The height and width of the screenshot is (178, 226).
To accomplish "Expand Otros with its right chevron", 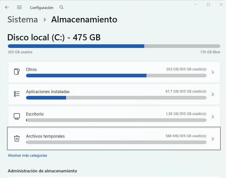I will (x=213, y=72).
